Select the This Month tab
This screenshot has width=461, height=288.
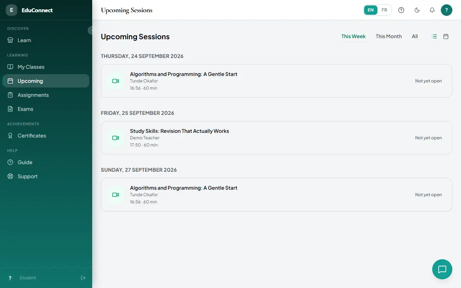click(x=389, y=36)
